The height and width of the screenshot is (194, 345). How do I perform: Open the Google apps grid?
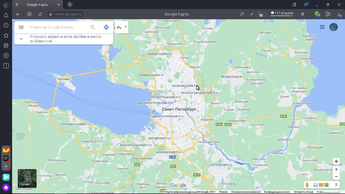(322, 27)
